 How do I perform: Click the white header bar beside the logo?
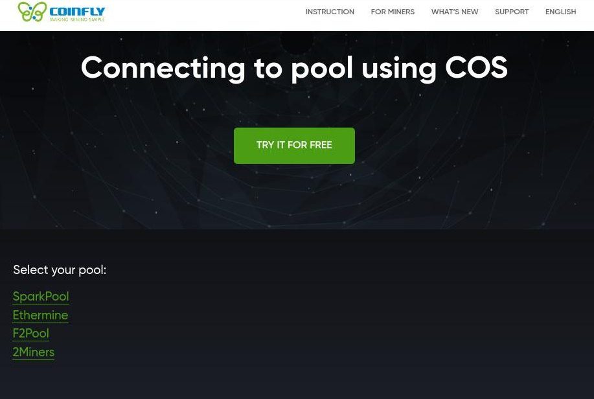(205, 15)
